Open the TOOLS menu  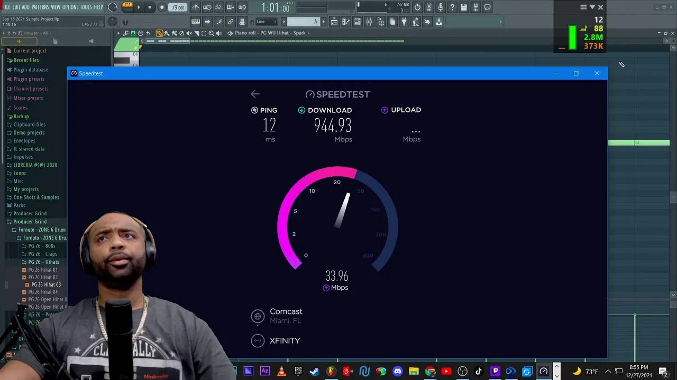click(x=86, y=7)
